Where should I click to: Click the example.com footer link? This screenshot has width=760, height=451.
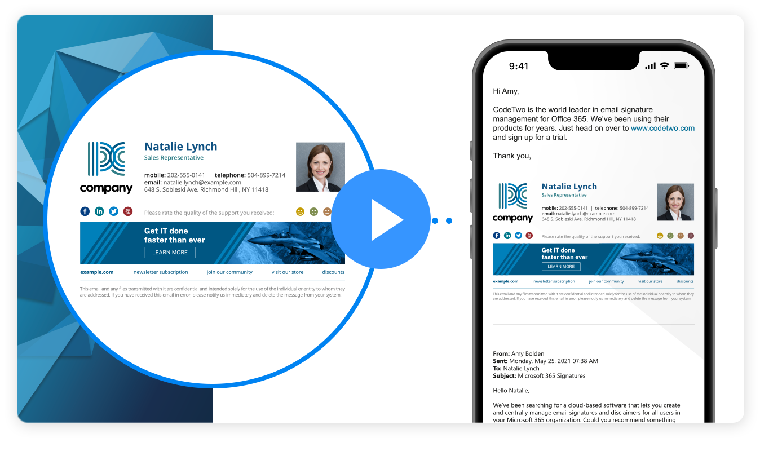point(96,272)
